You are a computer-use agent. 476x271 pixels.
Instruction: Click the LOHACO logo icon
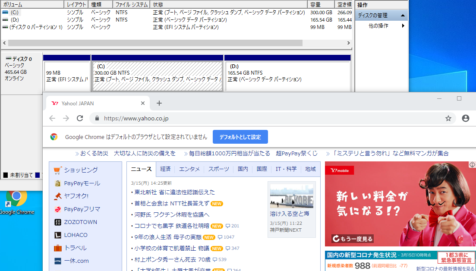pyautogui.click(x=58, y=235)
